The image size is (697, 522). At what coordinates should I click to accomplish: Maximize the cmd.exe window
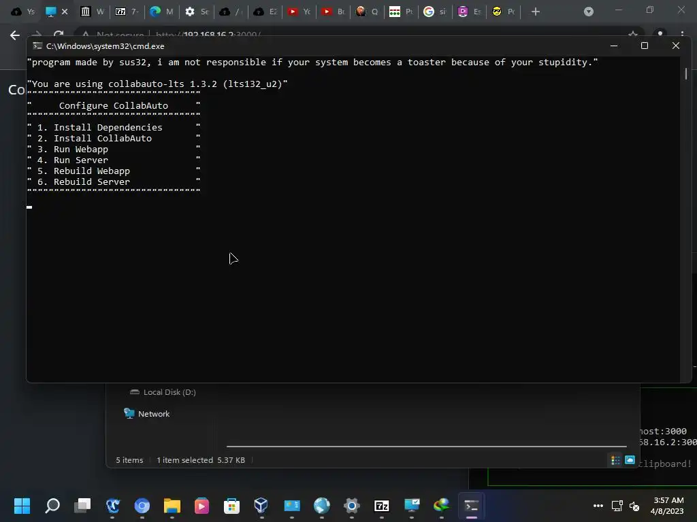tap(645, 46)
